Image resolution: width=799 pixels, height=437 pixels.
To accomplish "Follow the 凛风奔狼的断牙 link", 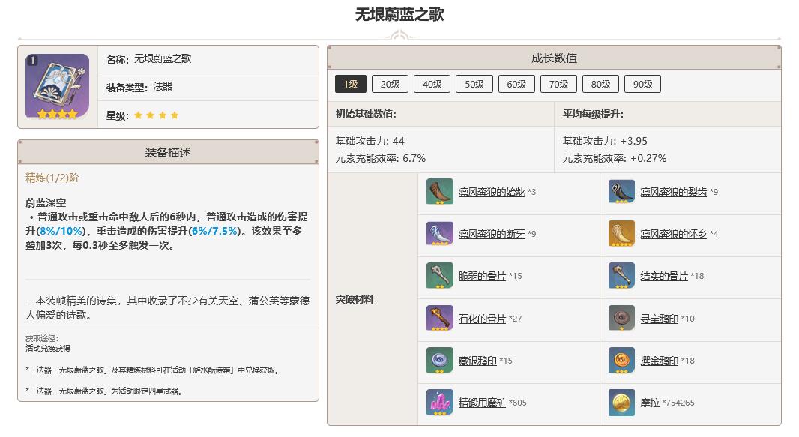I will coord(492,234).
